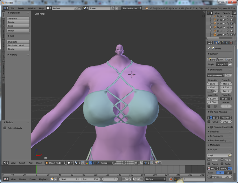Open the Global orientation dropdown

click(x=107, y=163)
